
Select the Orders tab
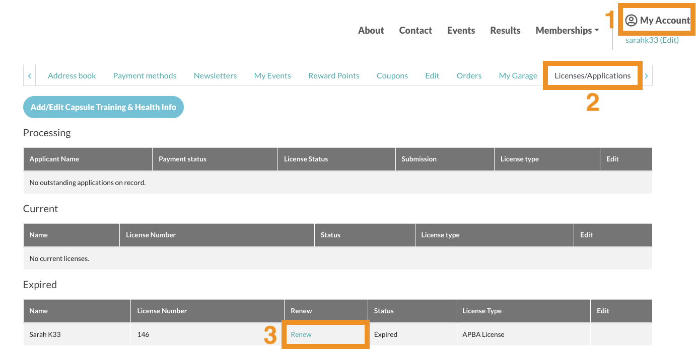tap(469, 76)
